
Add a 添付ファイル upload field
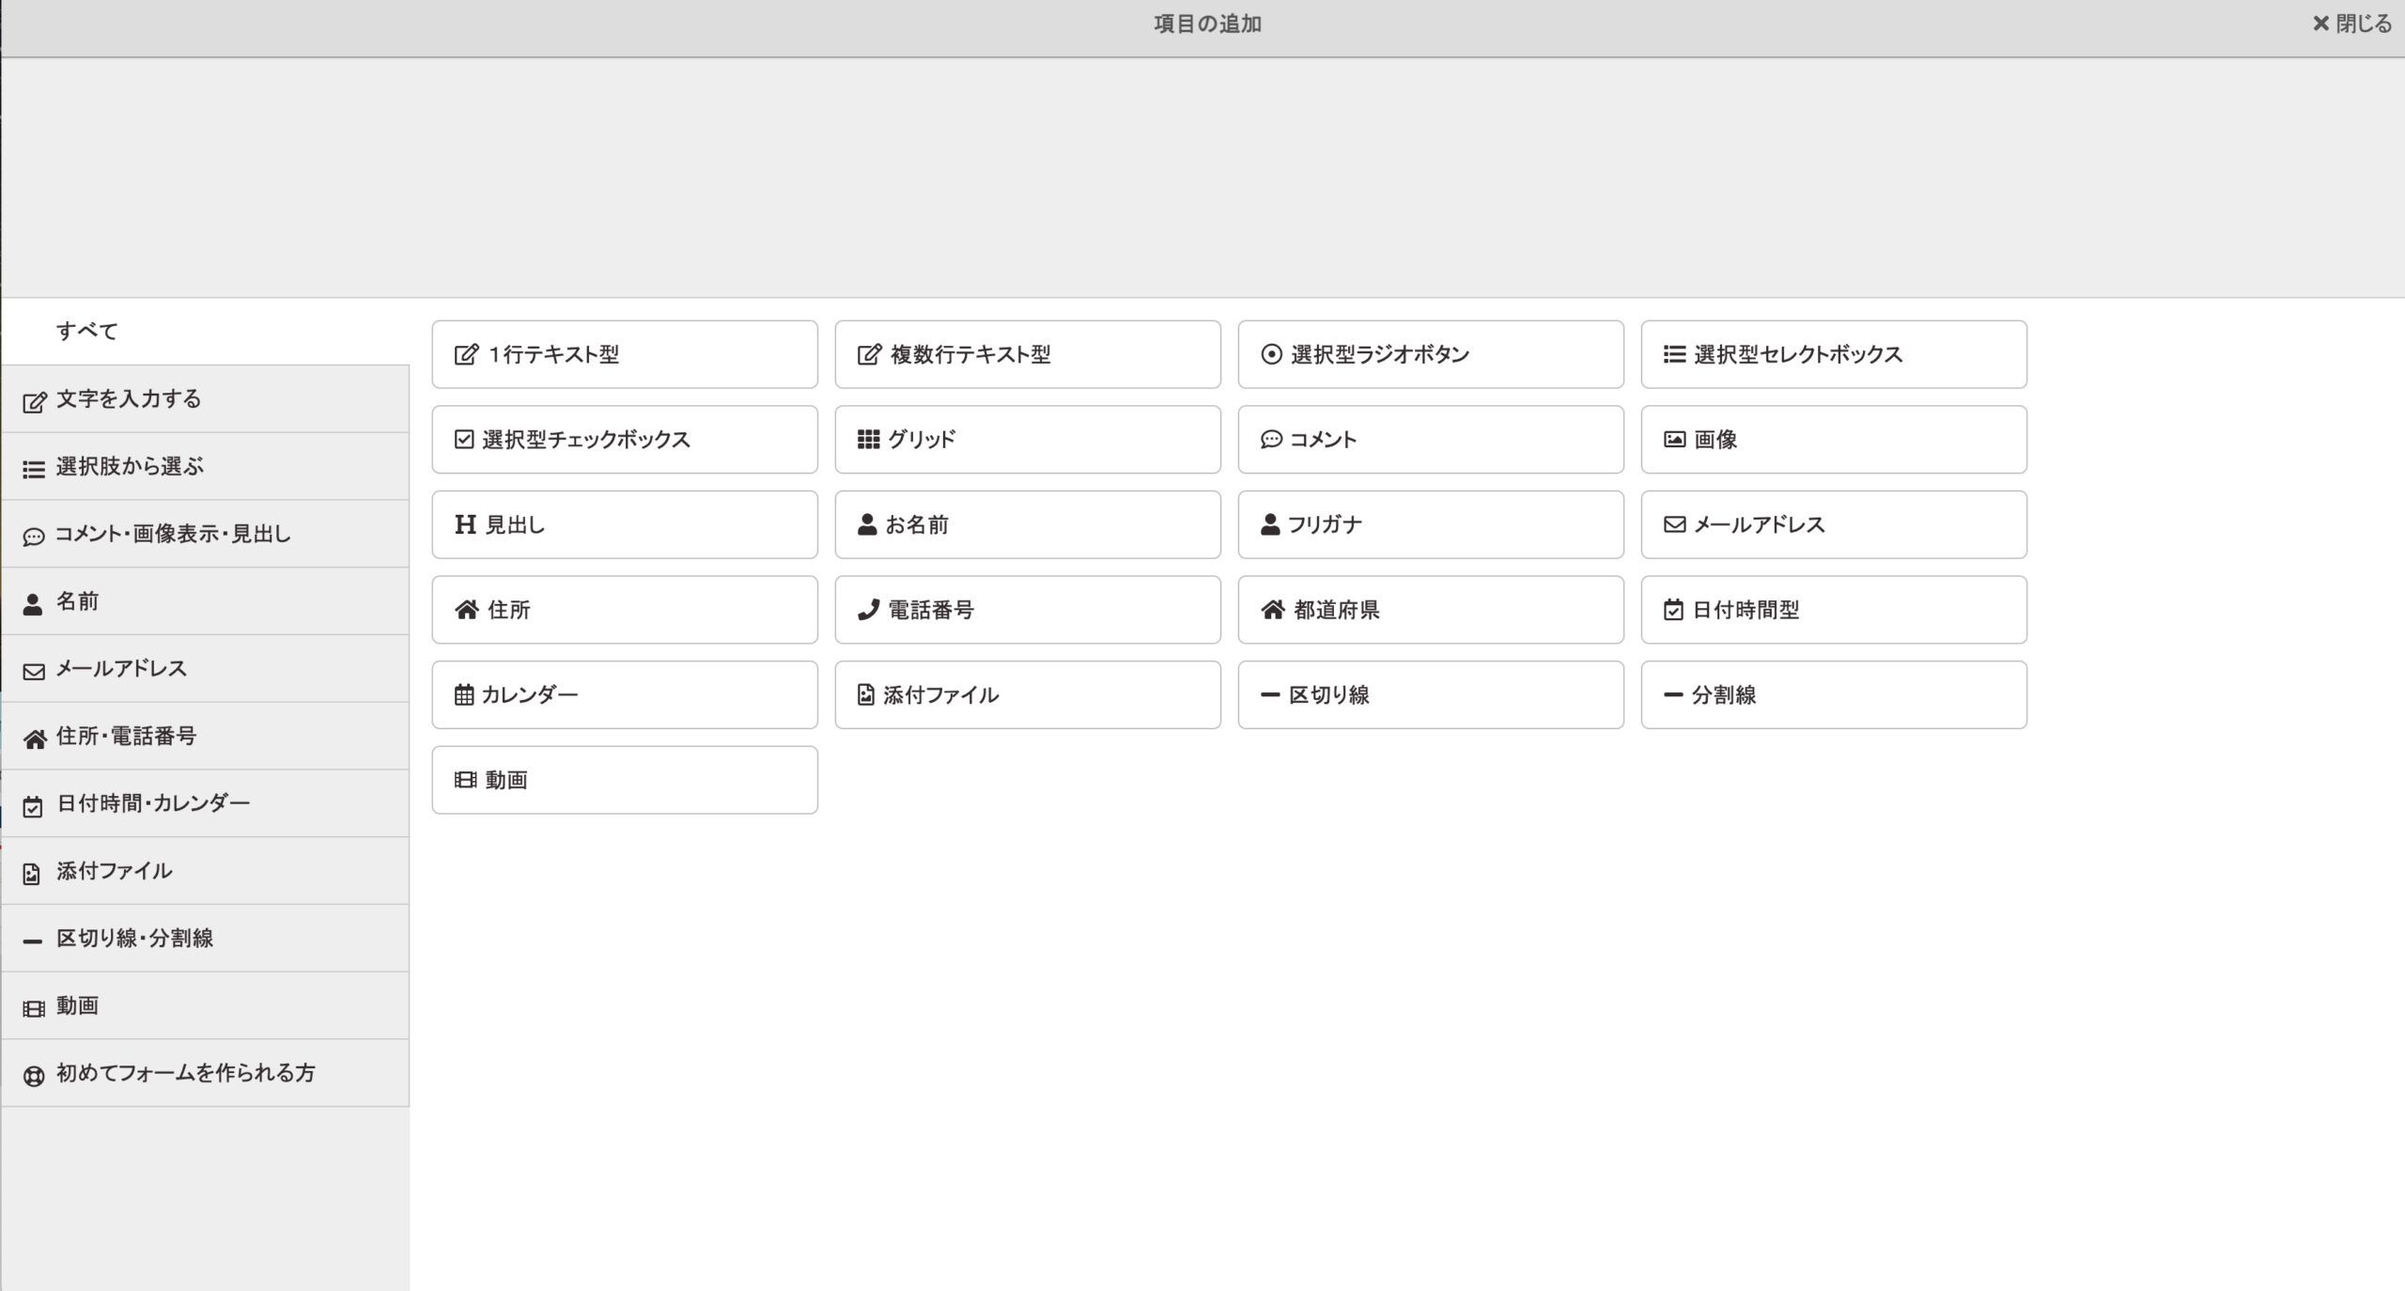[x=1027, y=694]
